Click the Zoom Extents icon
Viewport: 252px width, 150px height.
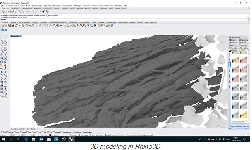pyautogui.click(x=47, y=26)
